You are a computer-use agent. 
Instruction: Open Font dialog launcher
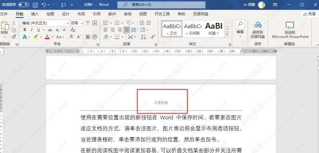[98, 45]
